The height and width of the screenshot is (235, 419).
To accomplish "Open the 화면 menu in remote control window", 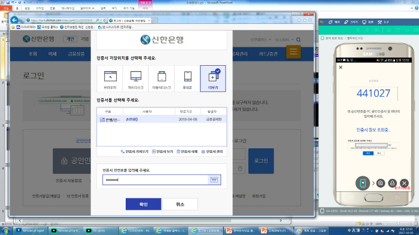I will click(368, 22).
